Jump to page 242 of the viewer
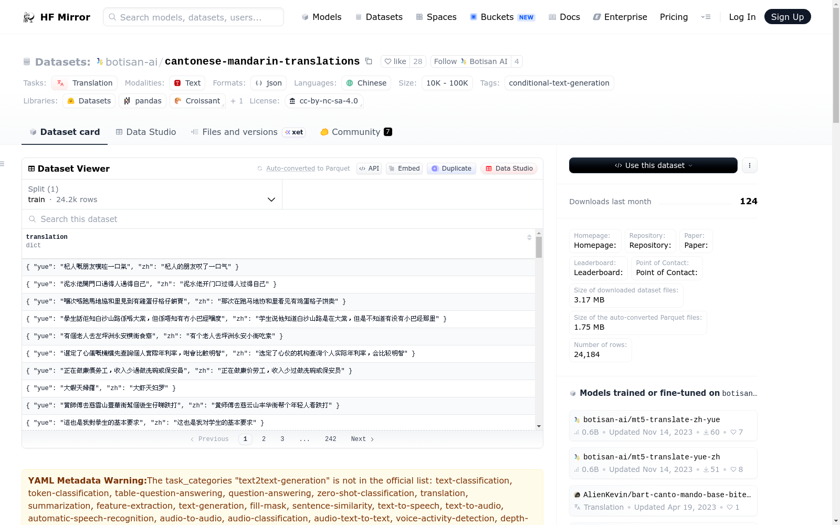Image resolution: width=840 pixels, height=525 pixels. [330, 439]
